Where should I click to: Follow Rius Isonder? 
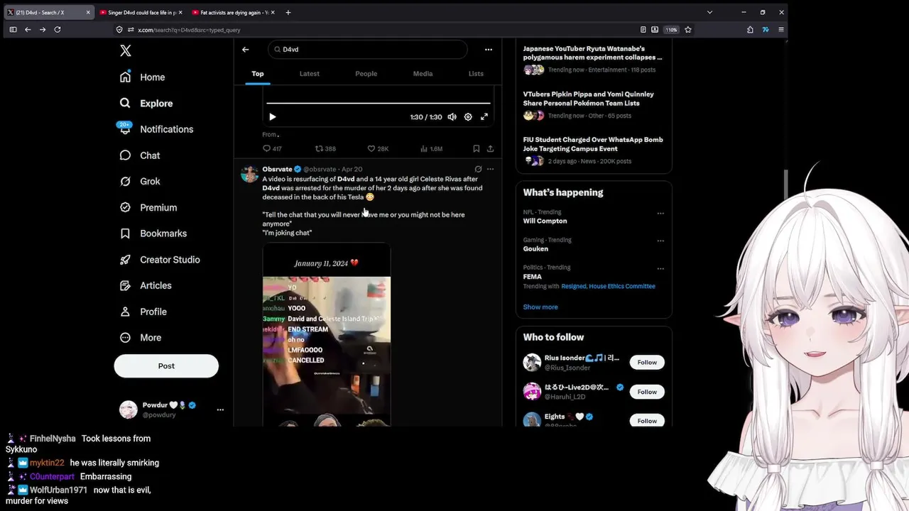click(647, 362)
